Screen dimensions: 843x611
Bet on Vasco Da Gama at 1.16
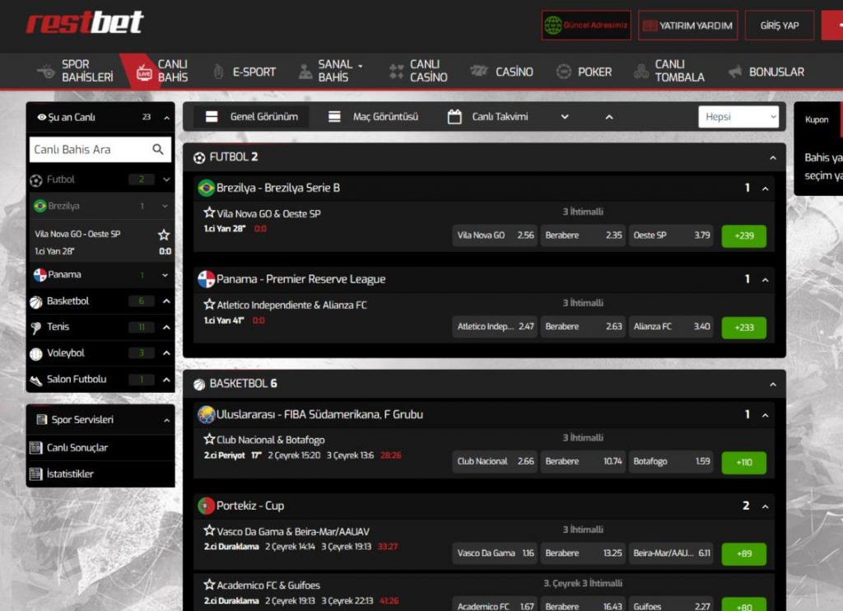(x=495, y=553)
